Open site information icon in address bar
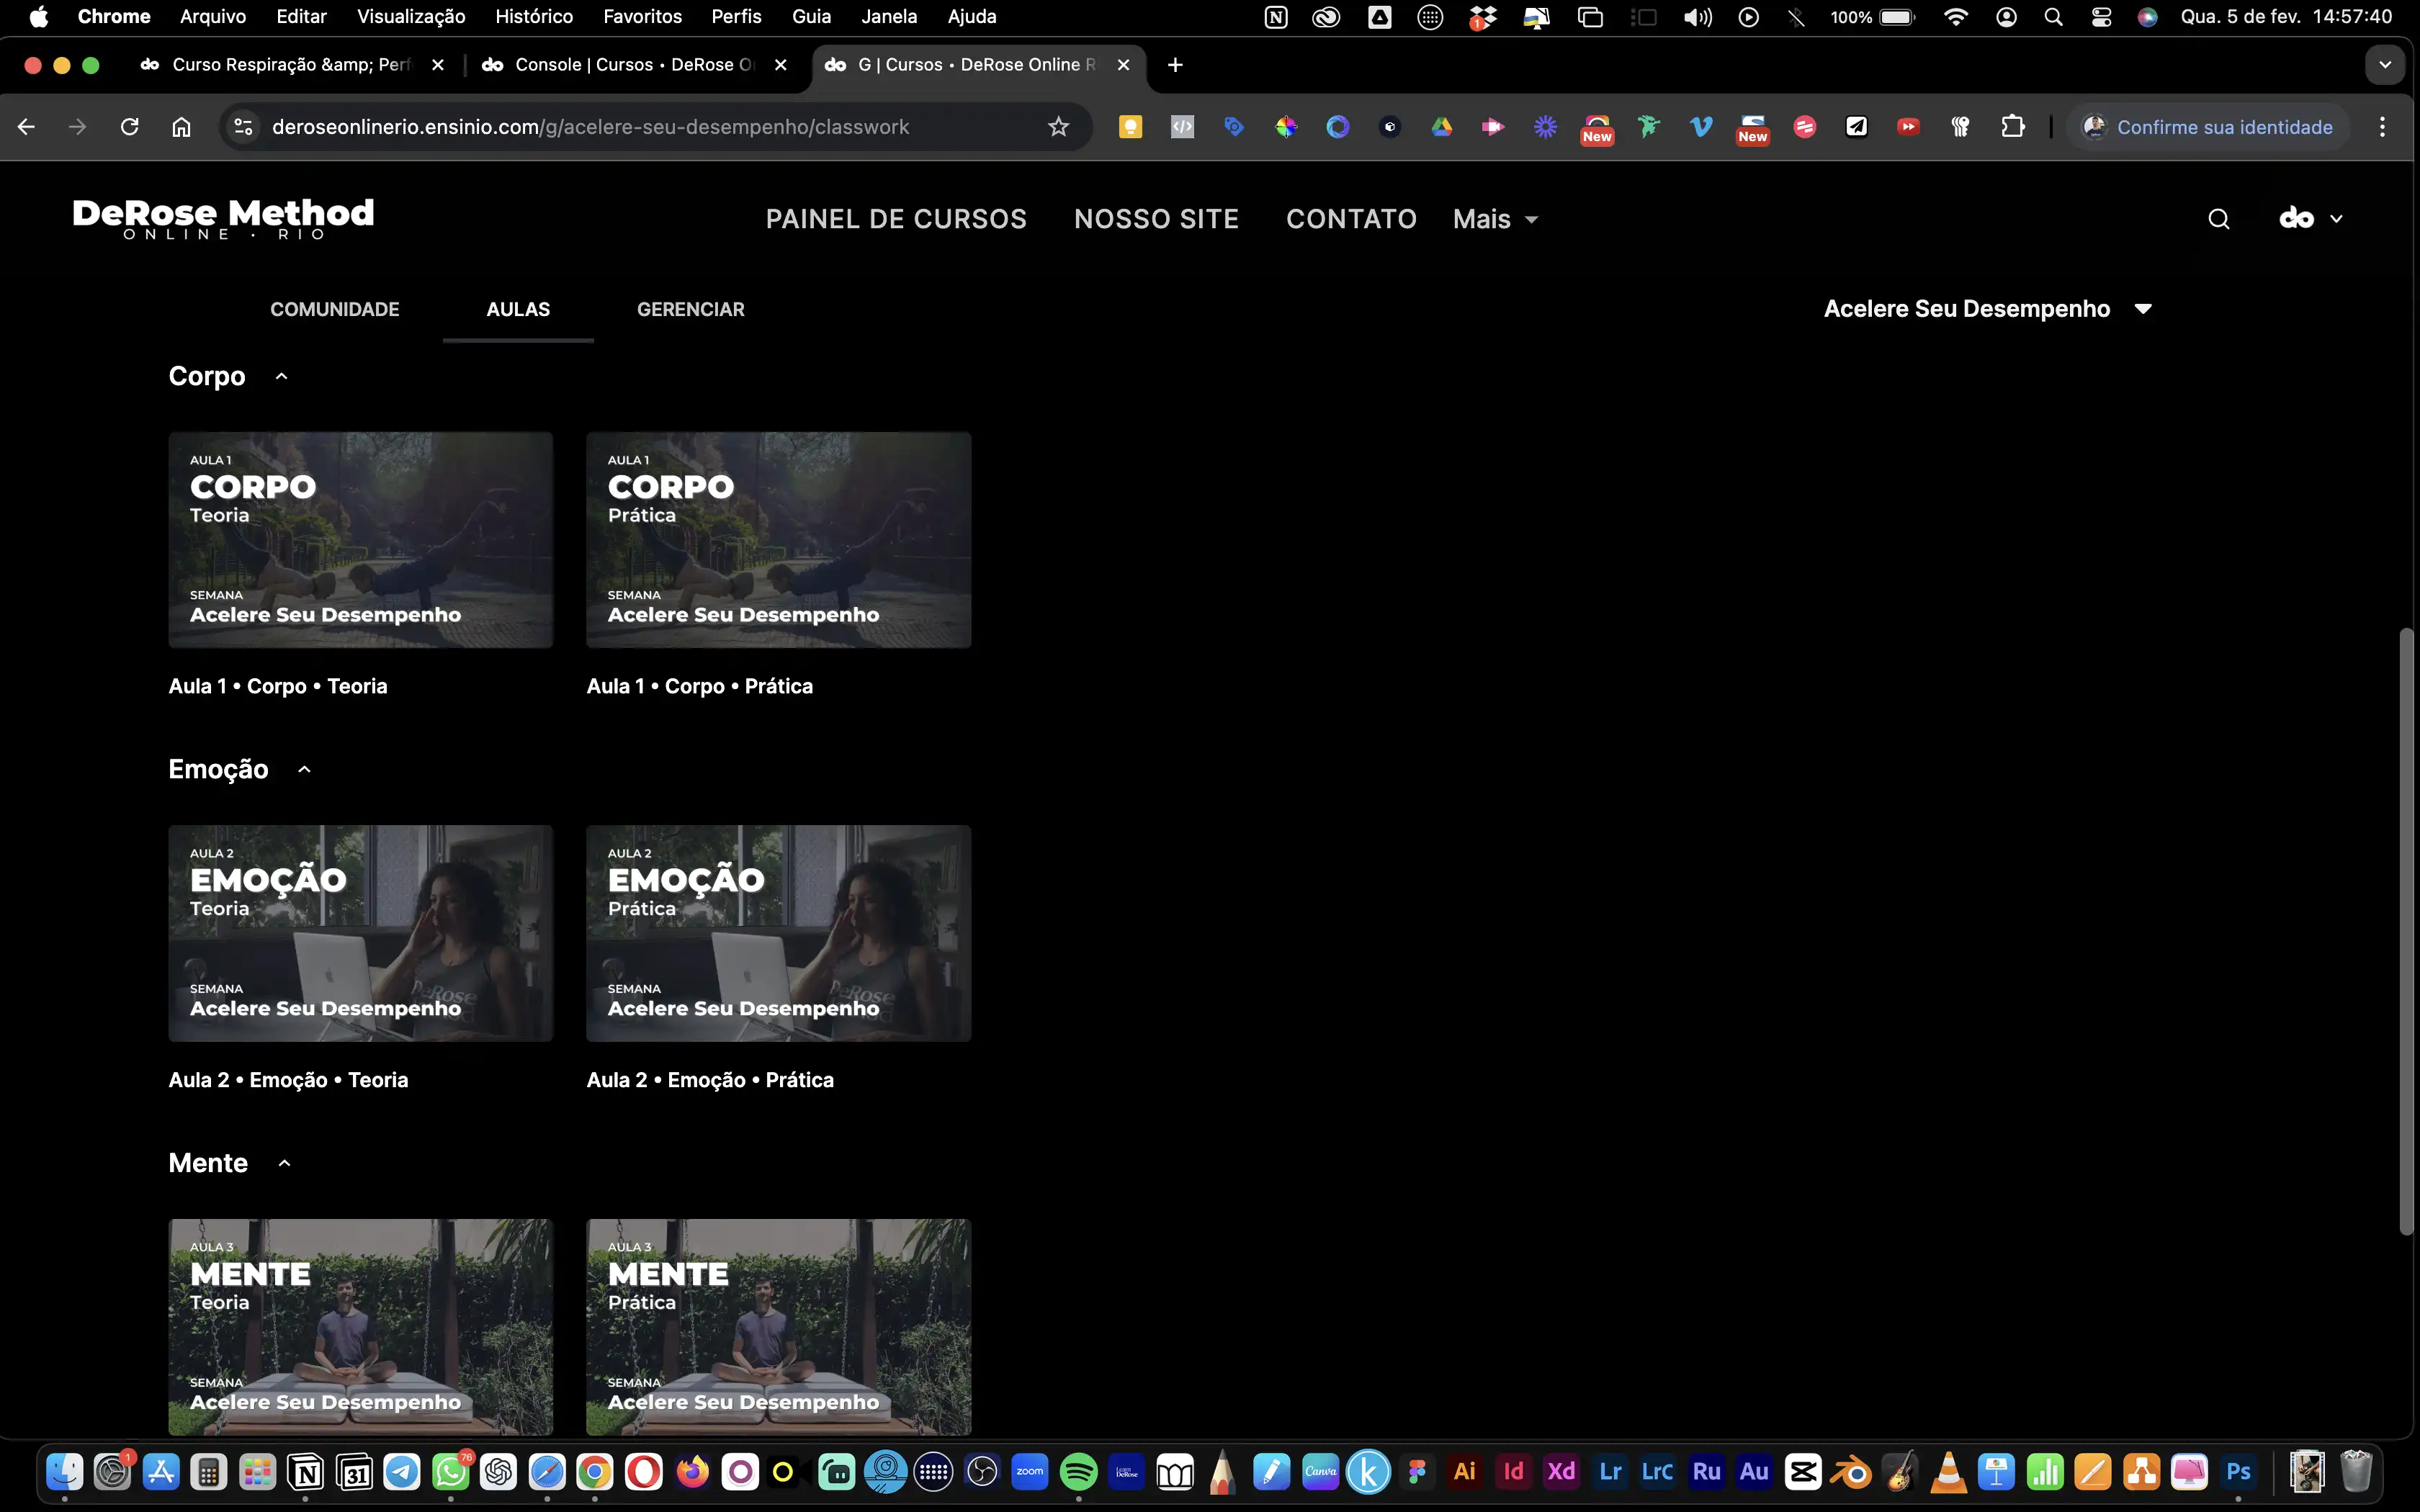 243,127
